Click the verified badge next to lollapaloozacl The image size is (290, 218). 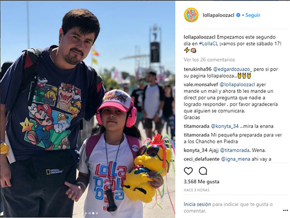238,15
